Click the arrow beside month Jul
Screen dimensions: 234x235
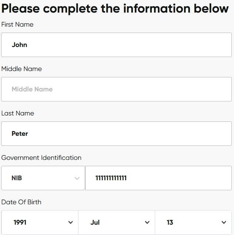[x=147, y=222]
